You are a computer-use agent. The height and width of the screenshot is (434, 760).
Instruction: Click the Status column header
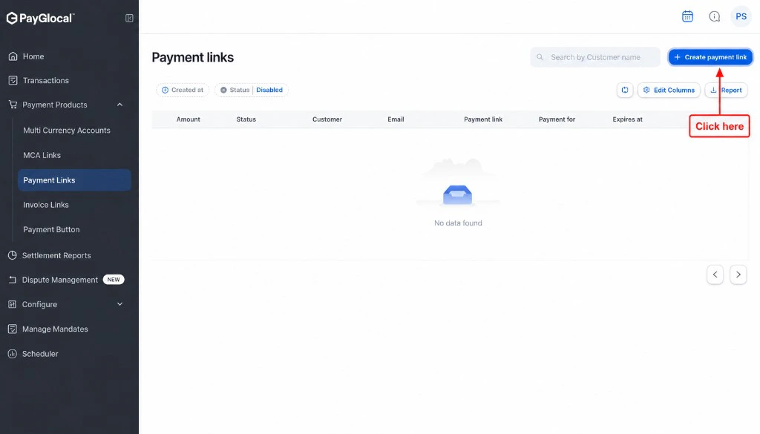(x=246, y=119)
